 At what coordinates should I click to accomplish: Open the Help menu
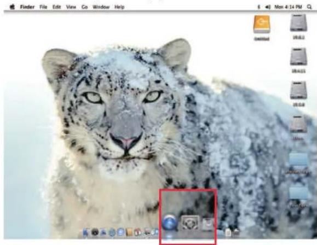point(119,7)
